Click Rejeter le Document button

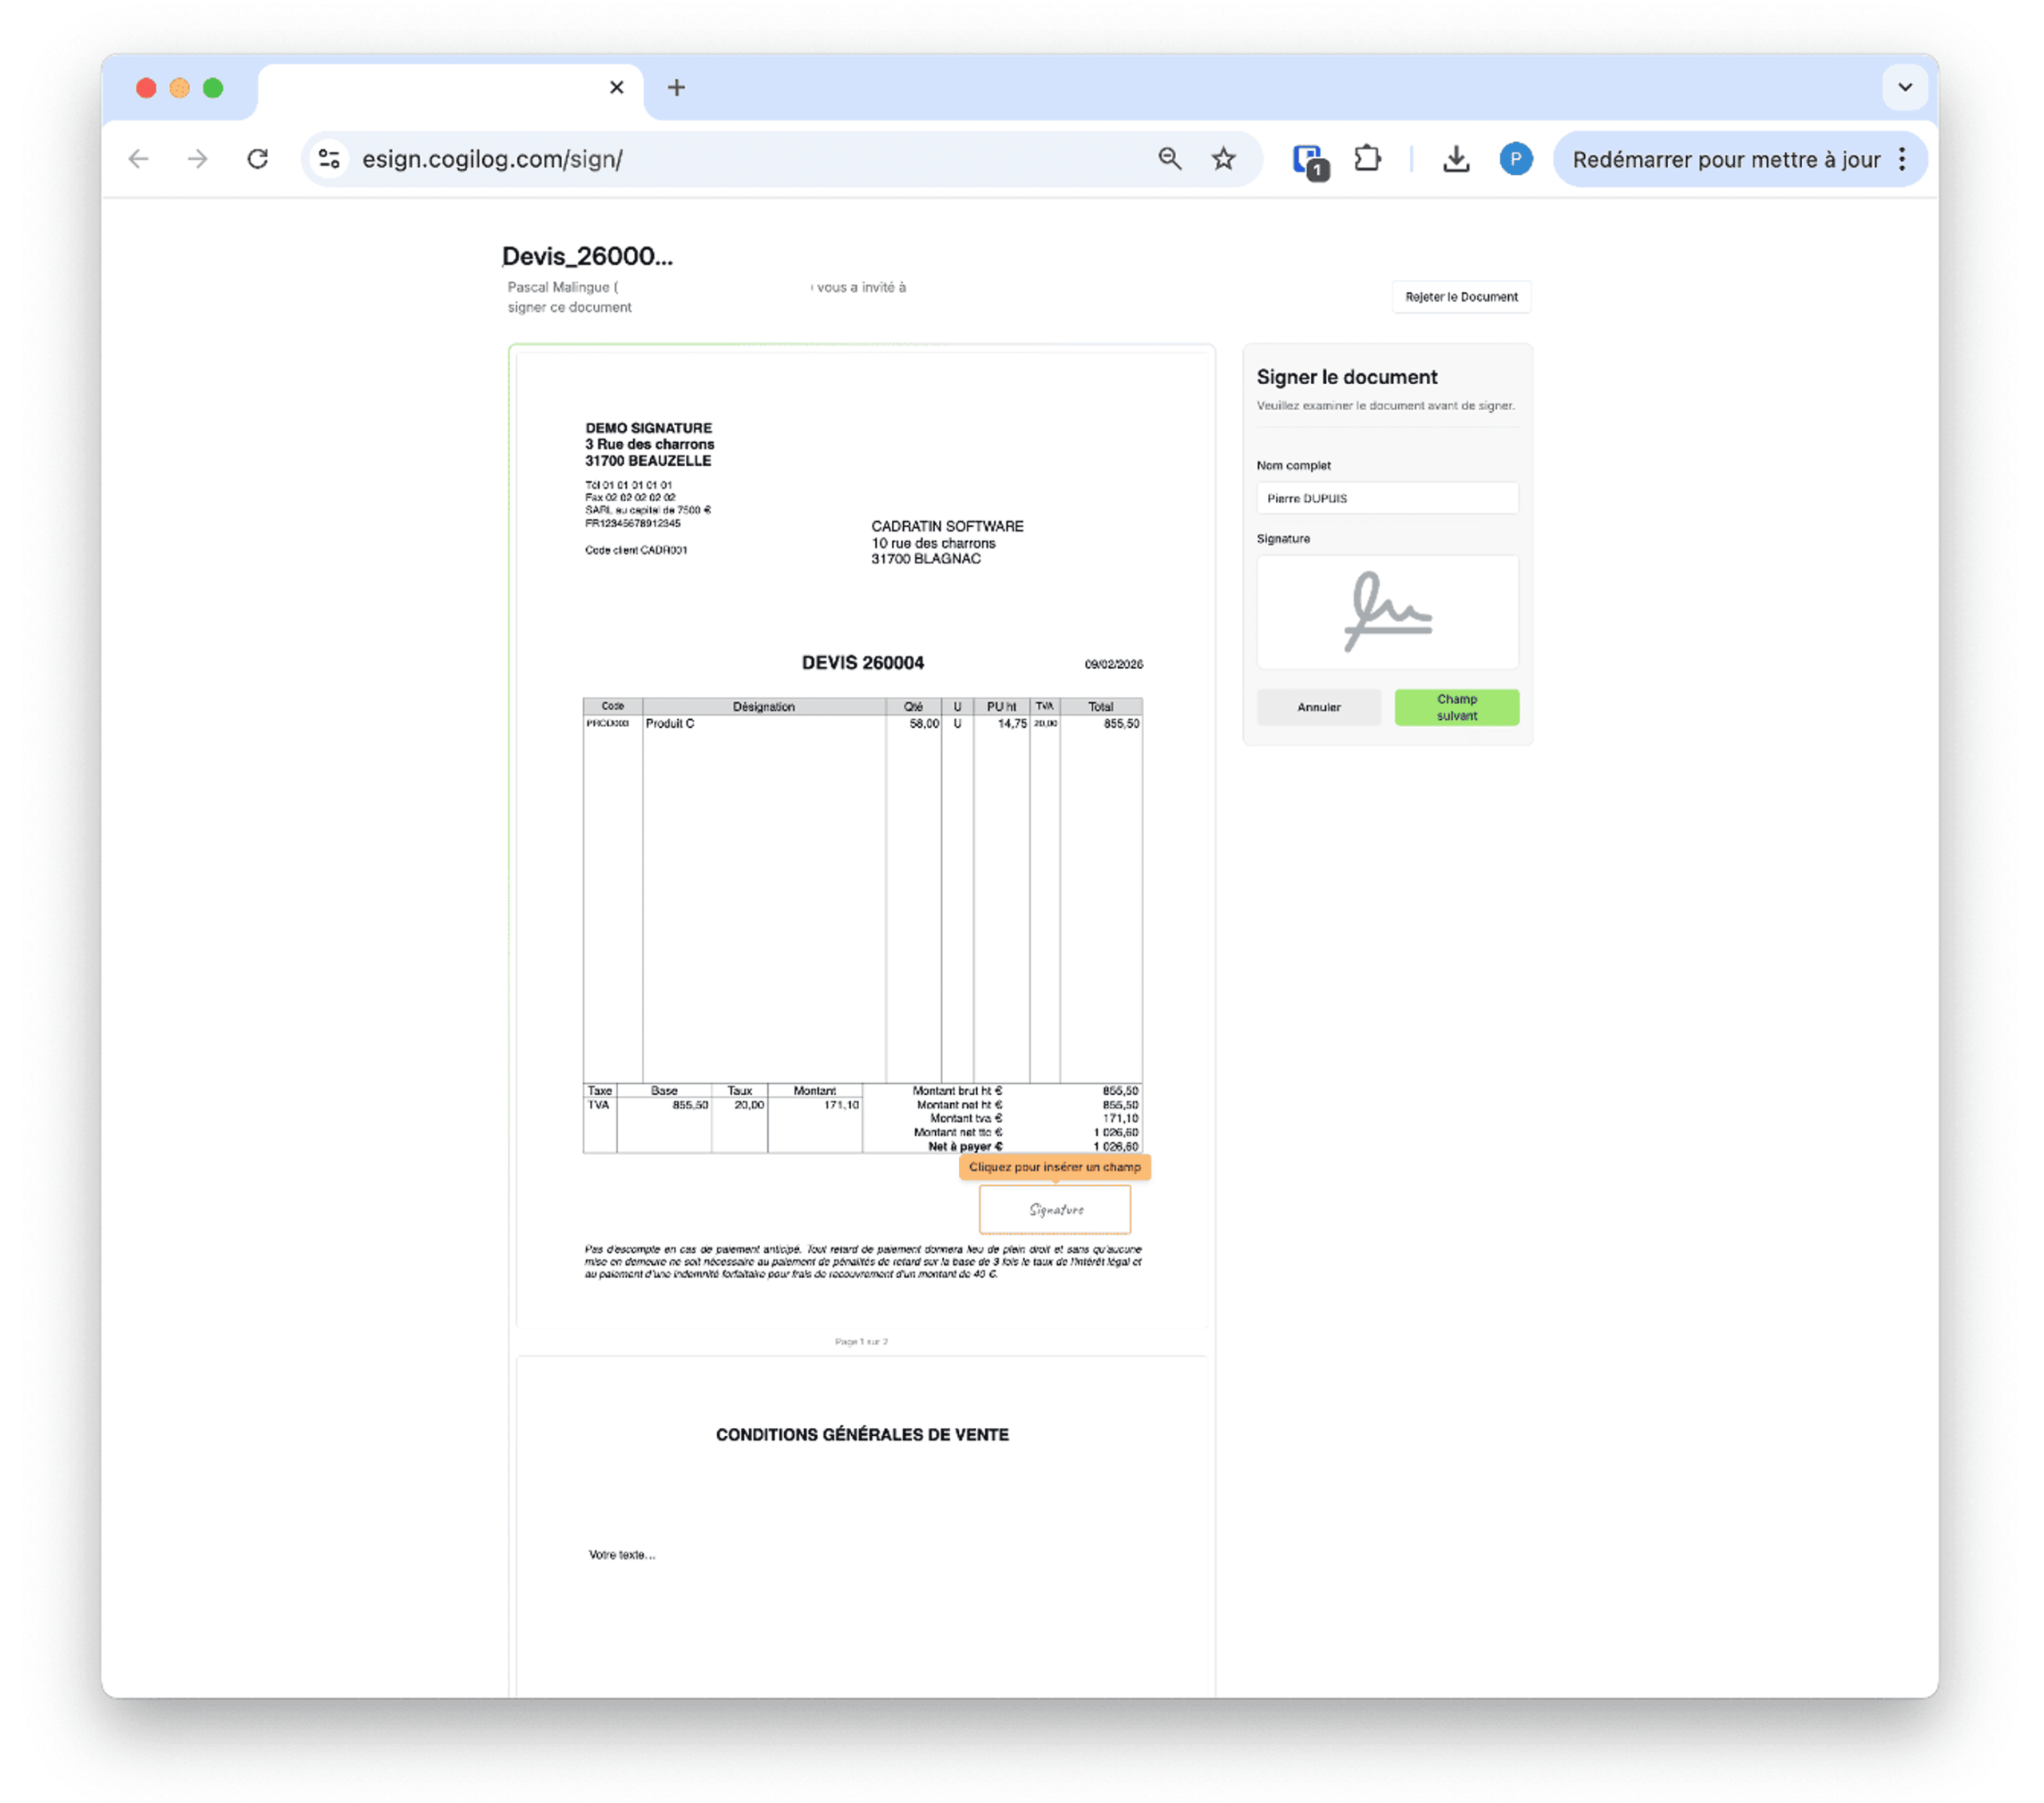point(1460,297)
